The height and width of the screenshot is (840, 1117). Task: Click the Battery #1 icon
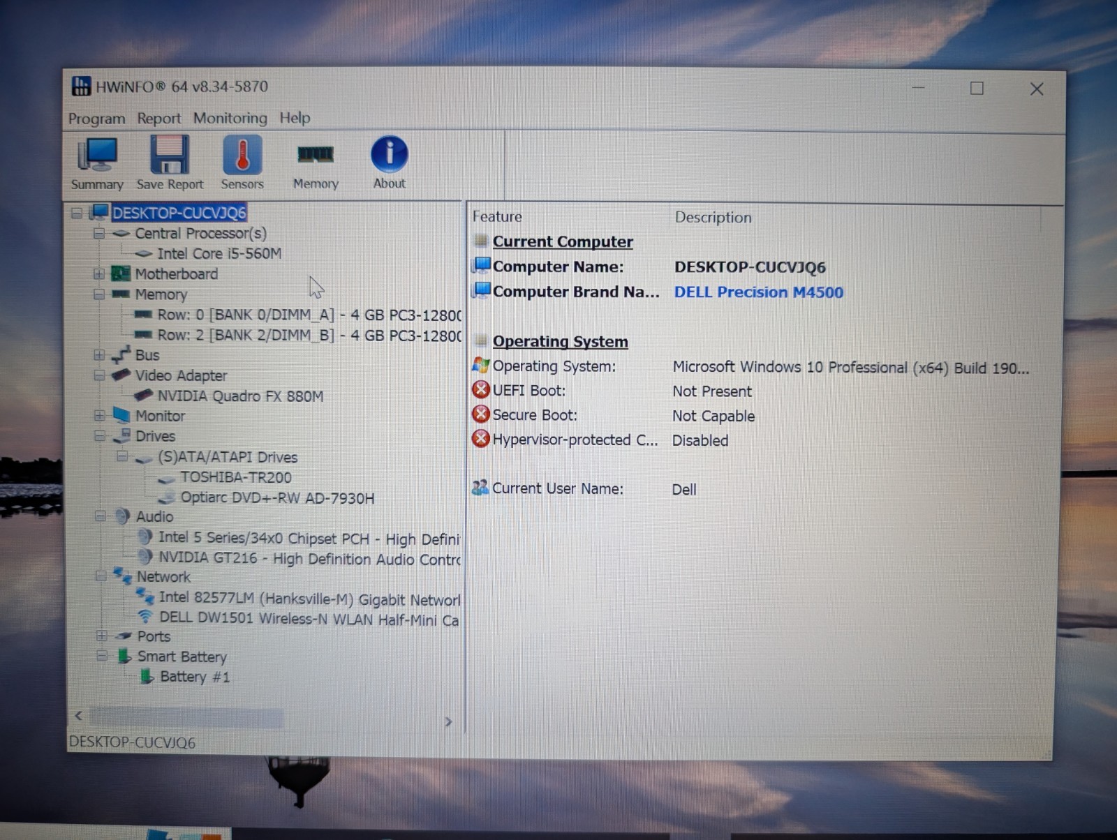coord(147,676)
